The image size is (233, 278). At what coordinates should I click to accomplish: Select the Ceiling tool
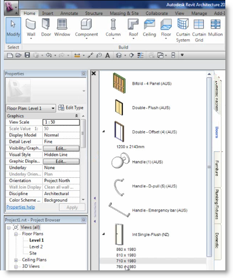[x=149, y=27]
